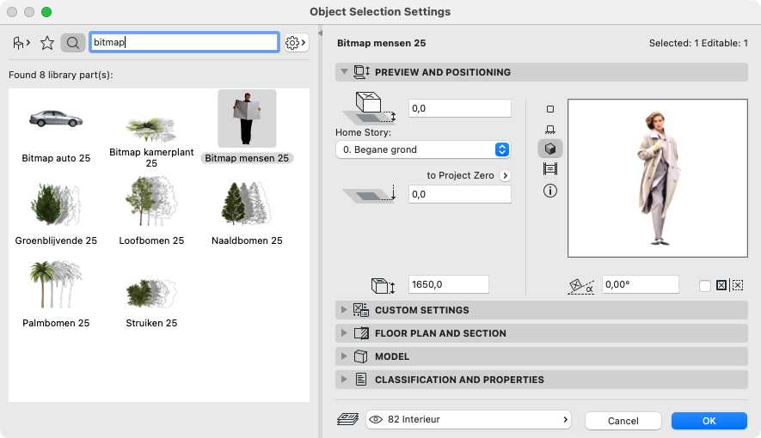Show favorites with the star icon
The height and width of the screenshot is (438, 761).
(47, 43)
